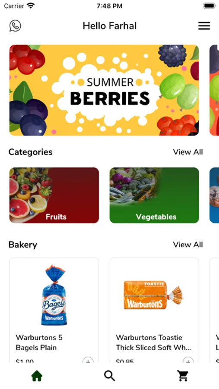Screen dimensions: 219x389
Task: Open the Vegetables category card
Action: pyautogui.click(x=154, y=195)
